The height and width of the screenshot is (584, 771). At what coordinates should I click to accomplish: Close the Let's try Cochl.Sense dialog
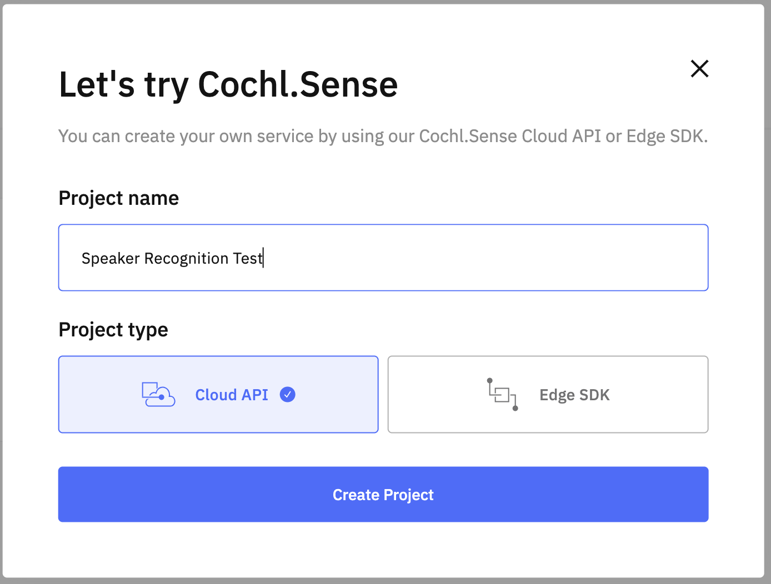(699, 69)
